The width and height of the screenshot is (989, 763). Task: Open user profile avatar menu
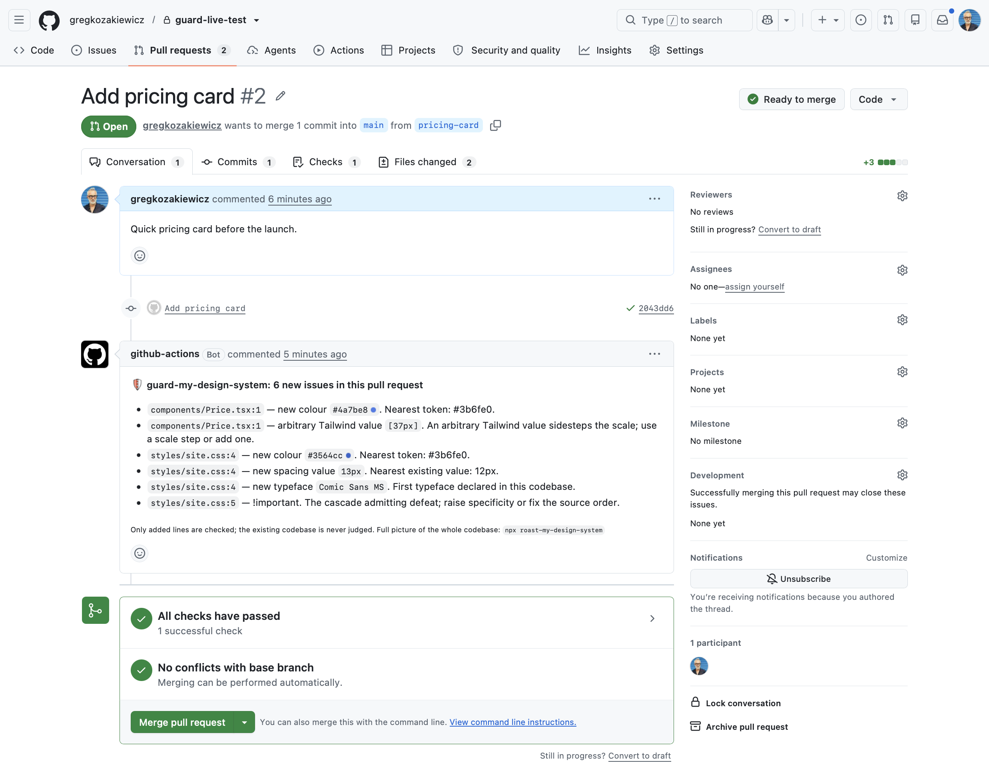[x=969, y=20]
